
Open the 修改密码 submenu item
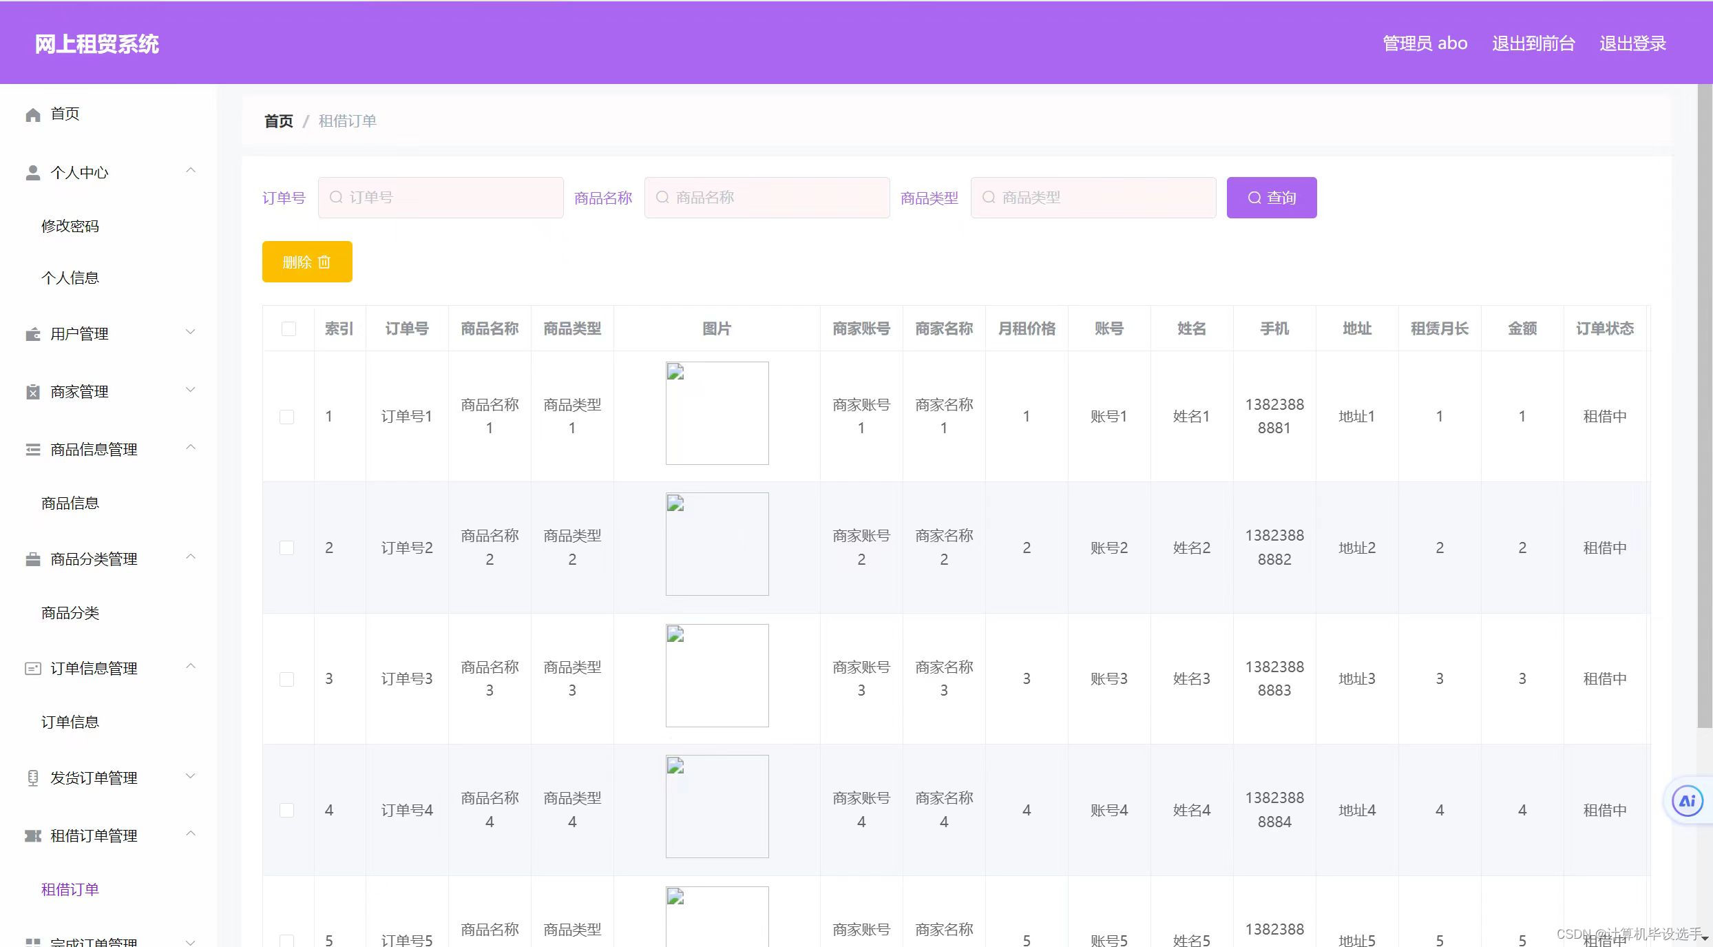click(70, 226)
